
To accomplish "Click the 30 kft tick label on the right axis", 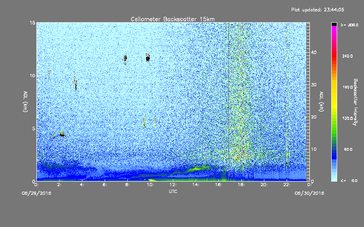I will pos(314,85).
